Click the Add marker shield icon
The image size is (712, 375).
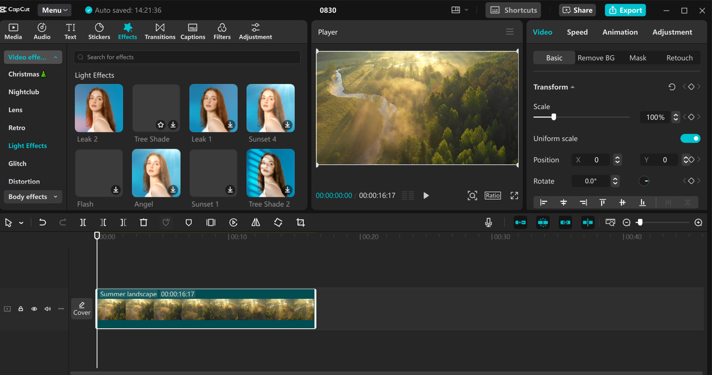[189, 223]
